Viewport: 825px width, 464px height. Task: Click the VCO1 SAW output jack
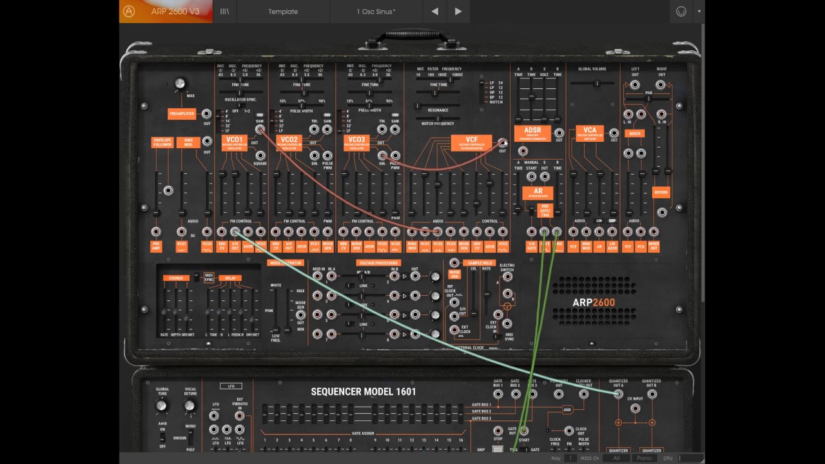(x=260, y=130)
